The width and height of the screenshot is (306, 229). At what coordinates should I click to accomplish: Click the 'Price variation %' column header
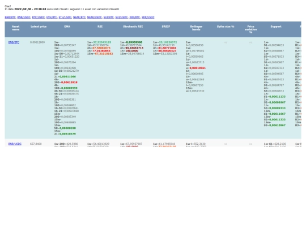(x=251, y=29)
